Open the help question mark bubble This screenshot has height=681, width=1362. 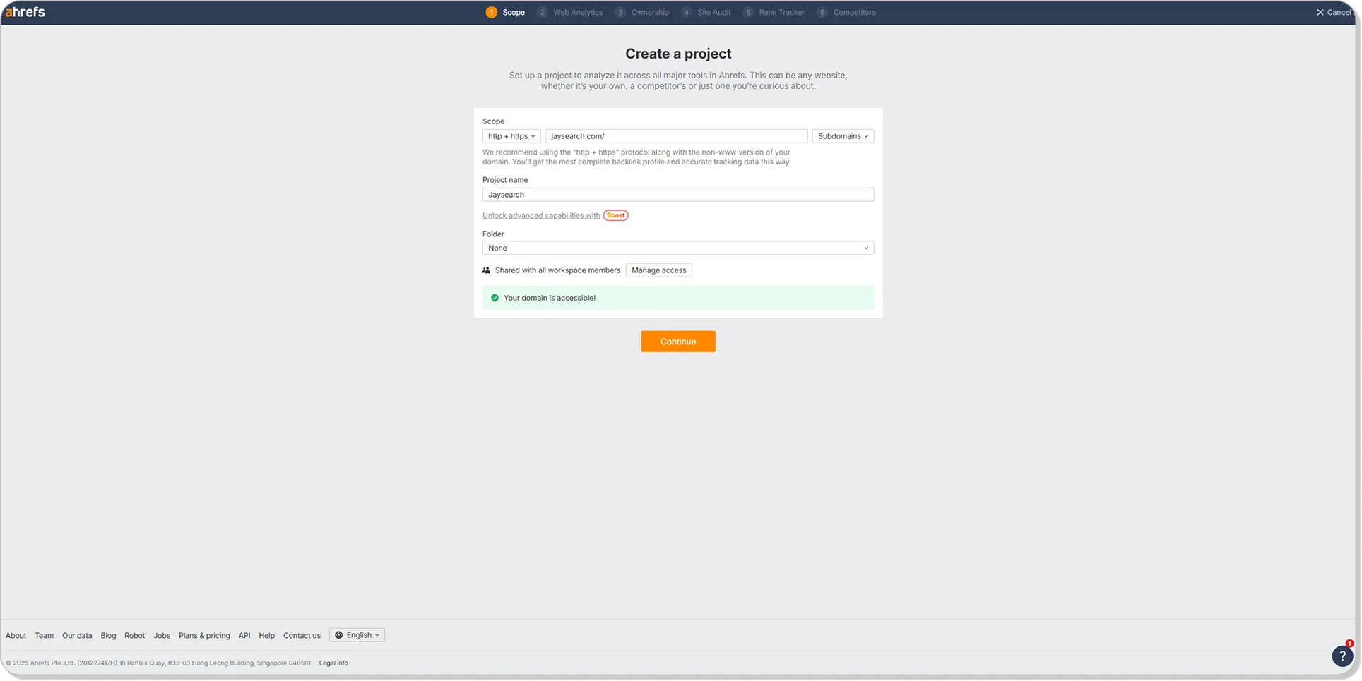(1342, 656)
